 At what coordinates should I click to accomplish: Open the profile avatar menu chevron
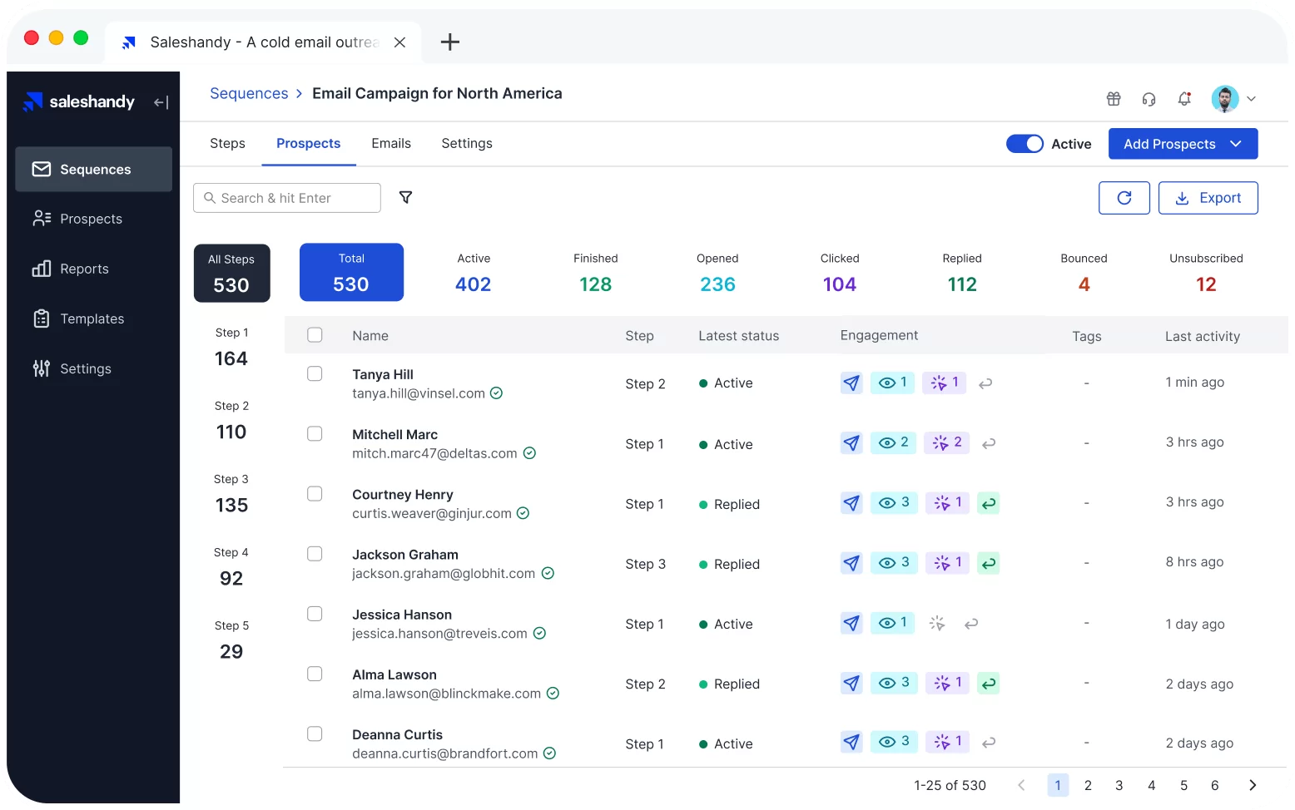(x=1251, y=99)
